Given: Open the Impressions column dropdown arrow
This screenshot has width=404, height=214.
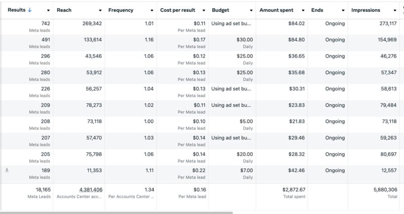Looking at the screenshot, I should click(395, 11).
